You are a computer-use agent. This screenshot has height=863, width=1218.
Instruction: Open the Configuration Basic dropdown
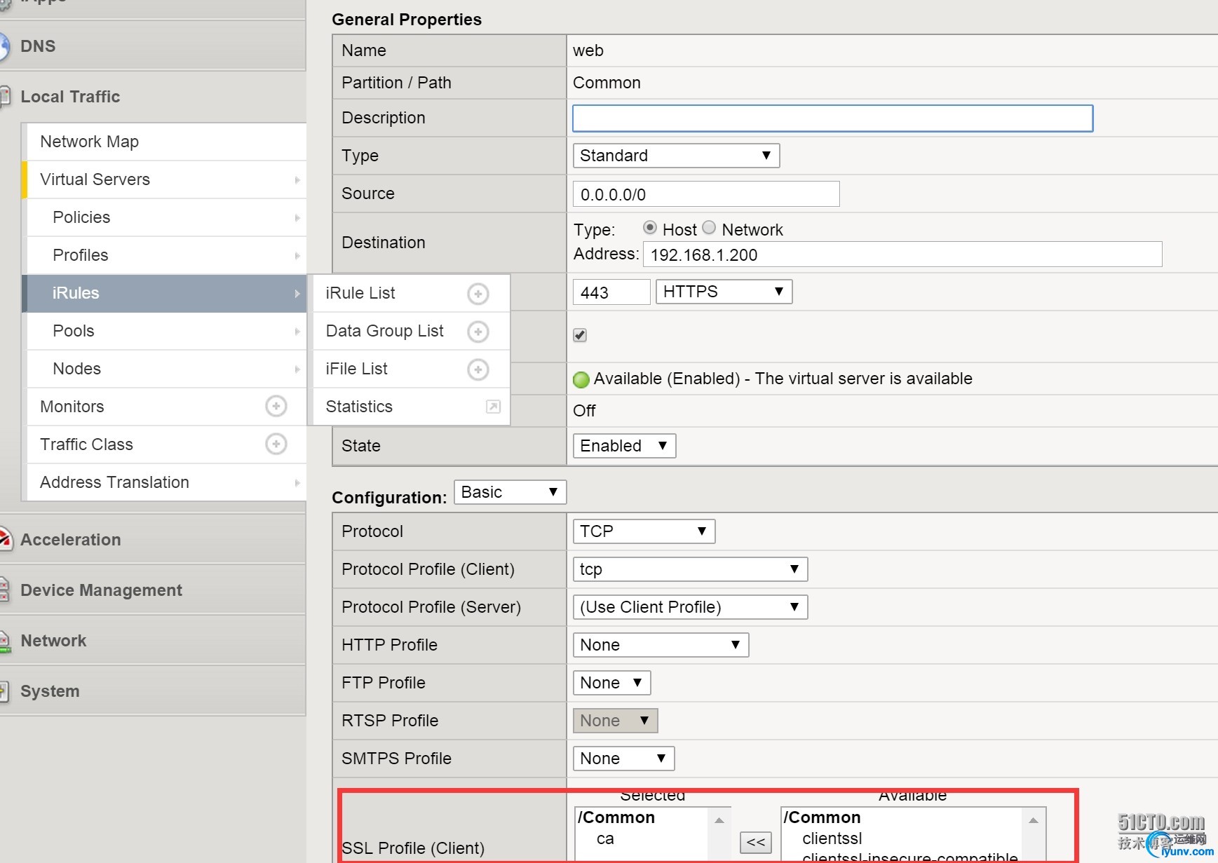(510, 492)
